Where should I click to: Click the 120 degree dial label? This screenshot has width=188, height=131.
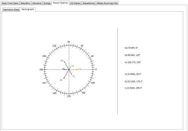pos(54,46)
